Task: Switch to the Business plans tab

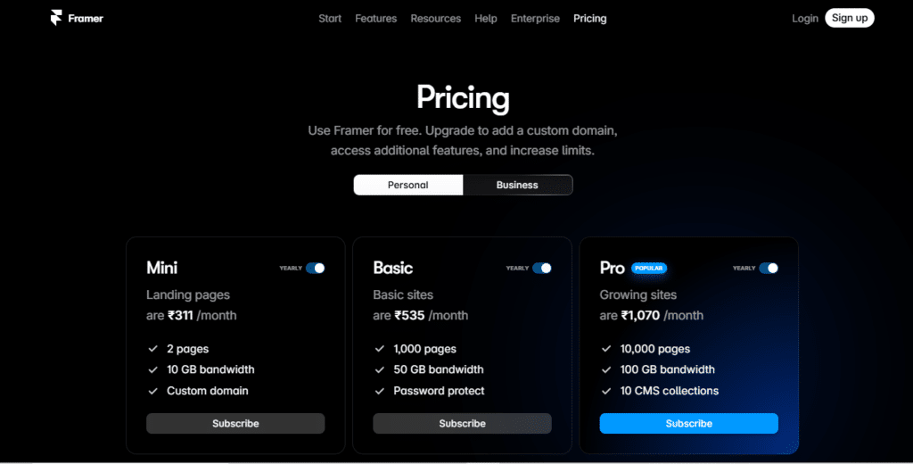Action: [x=517, y=185]
